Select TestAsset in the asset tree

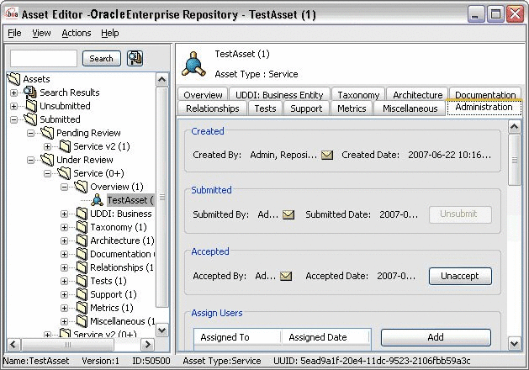pos(130,200)
